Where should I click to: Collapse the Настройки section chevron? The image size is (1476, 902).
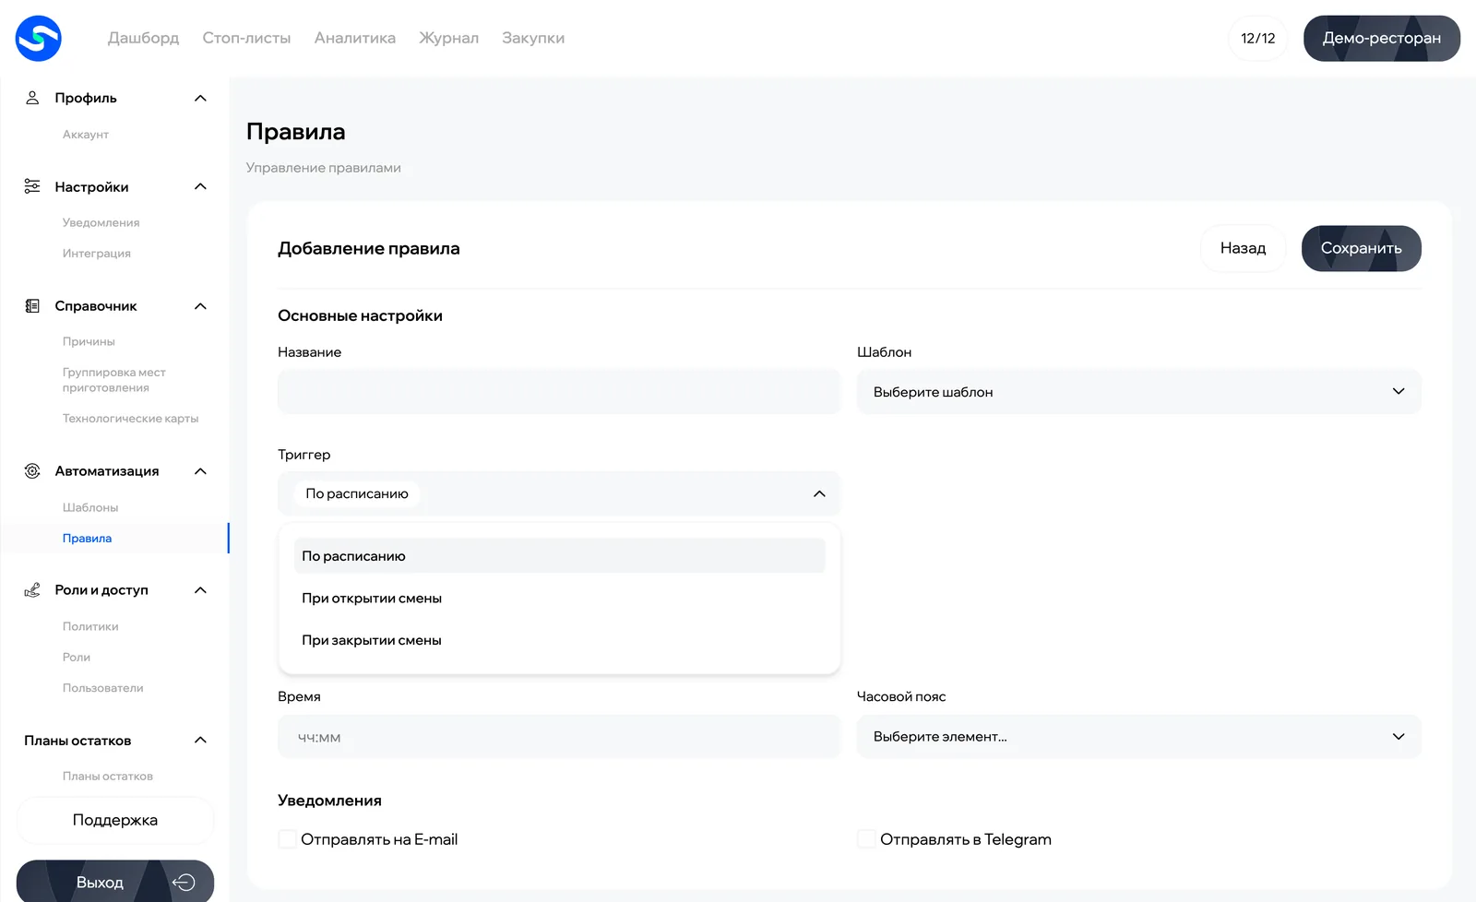[200, 186]
